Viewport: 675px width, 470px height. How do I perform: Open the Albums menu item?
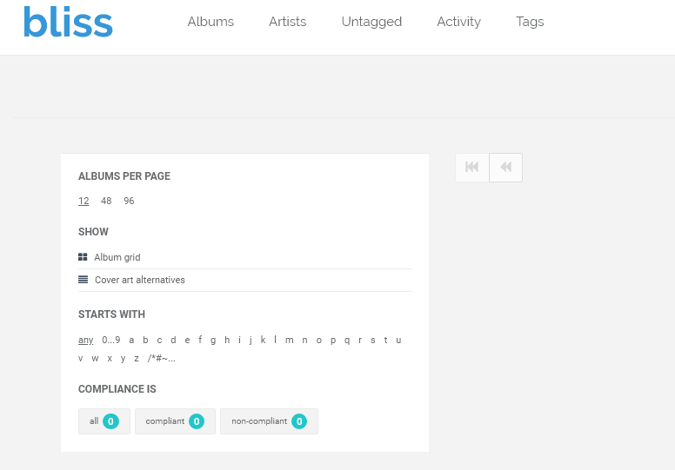pyautogui.click(x=211, y=22)
